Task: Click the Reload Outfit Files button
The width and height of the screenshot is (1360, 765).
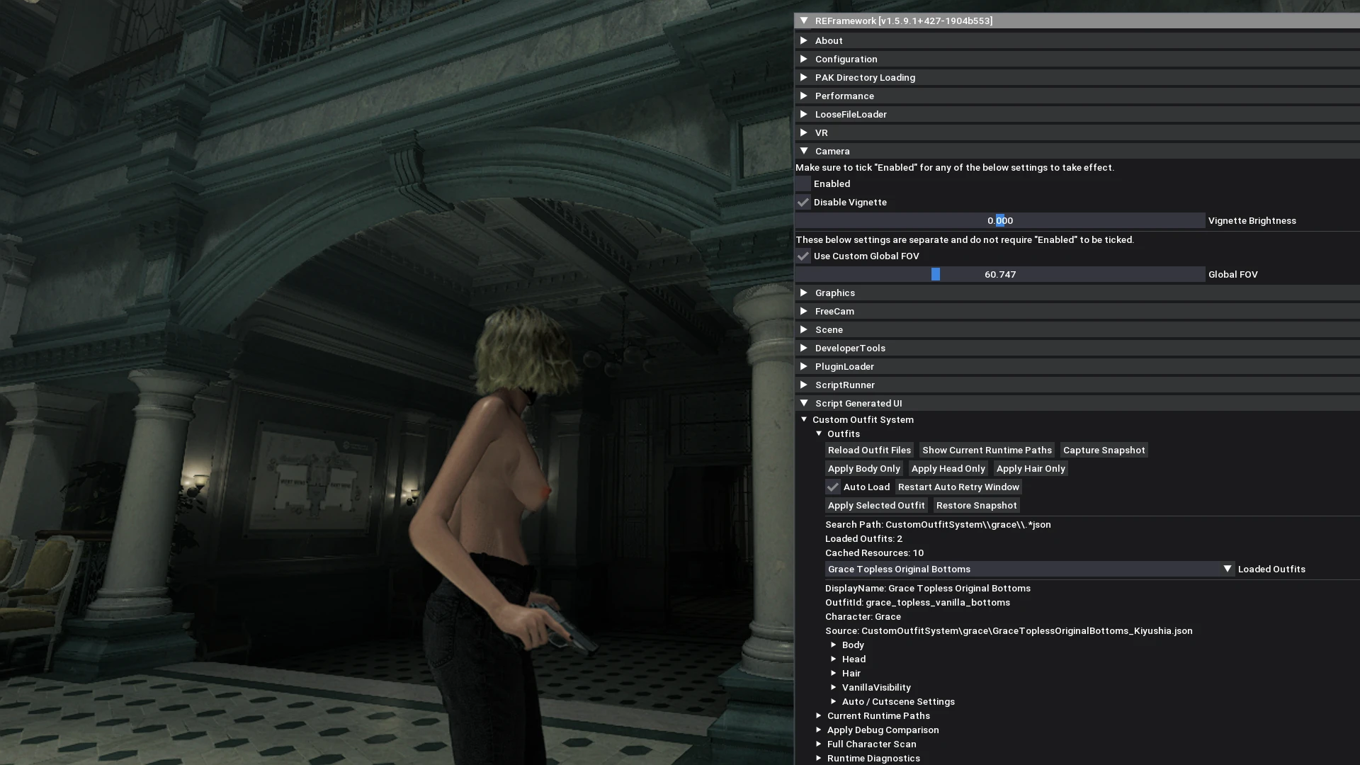Action: click(869, 450)
